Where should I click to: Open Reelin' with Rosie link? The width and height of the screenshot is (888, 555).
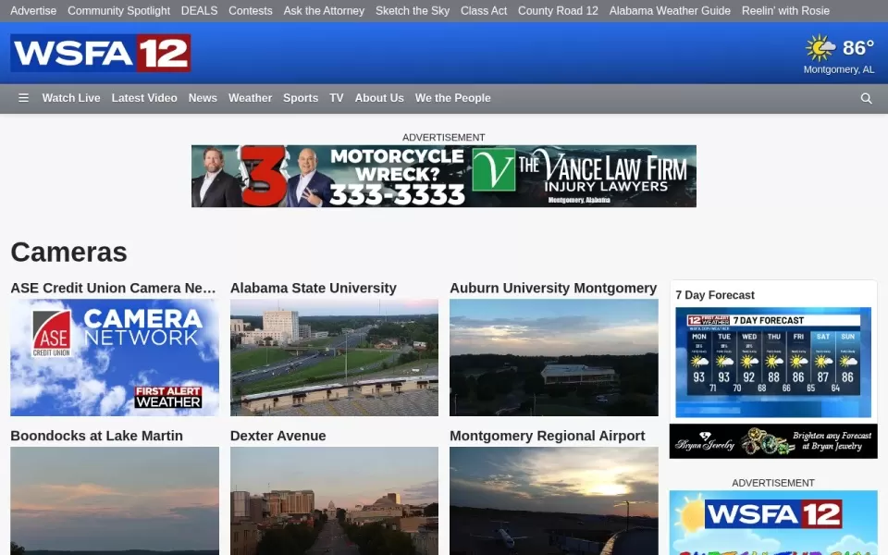point(785,11)
